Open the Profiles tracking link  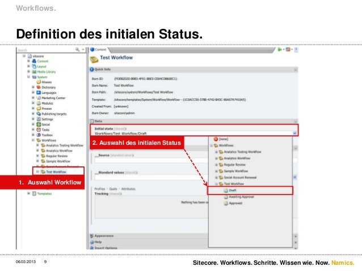point(99,189)
